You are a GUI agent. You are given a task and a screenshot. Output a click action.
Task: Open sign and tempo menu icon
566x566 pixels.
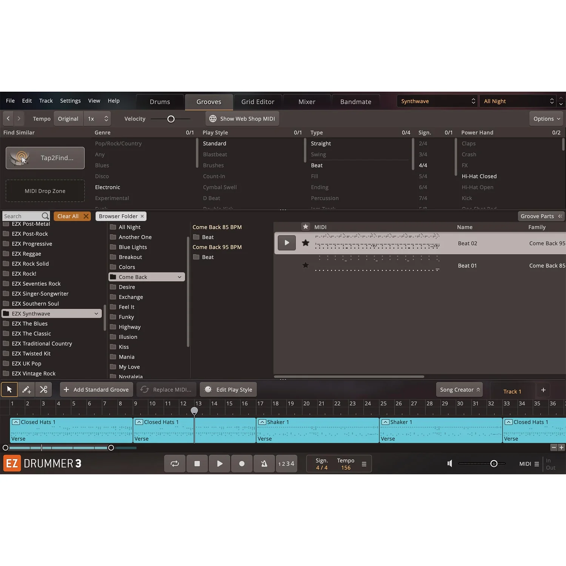[x=364, y=464]
